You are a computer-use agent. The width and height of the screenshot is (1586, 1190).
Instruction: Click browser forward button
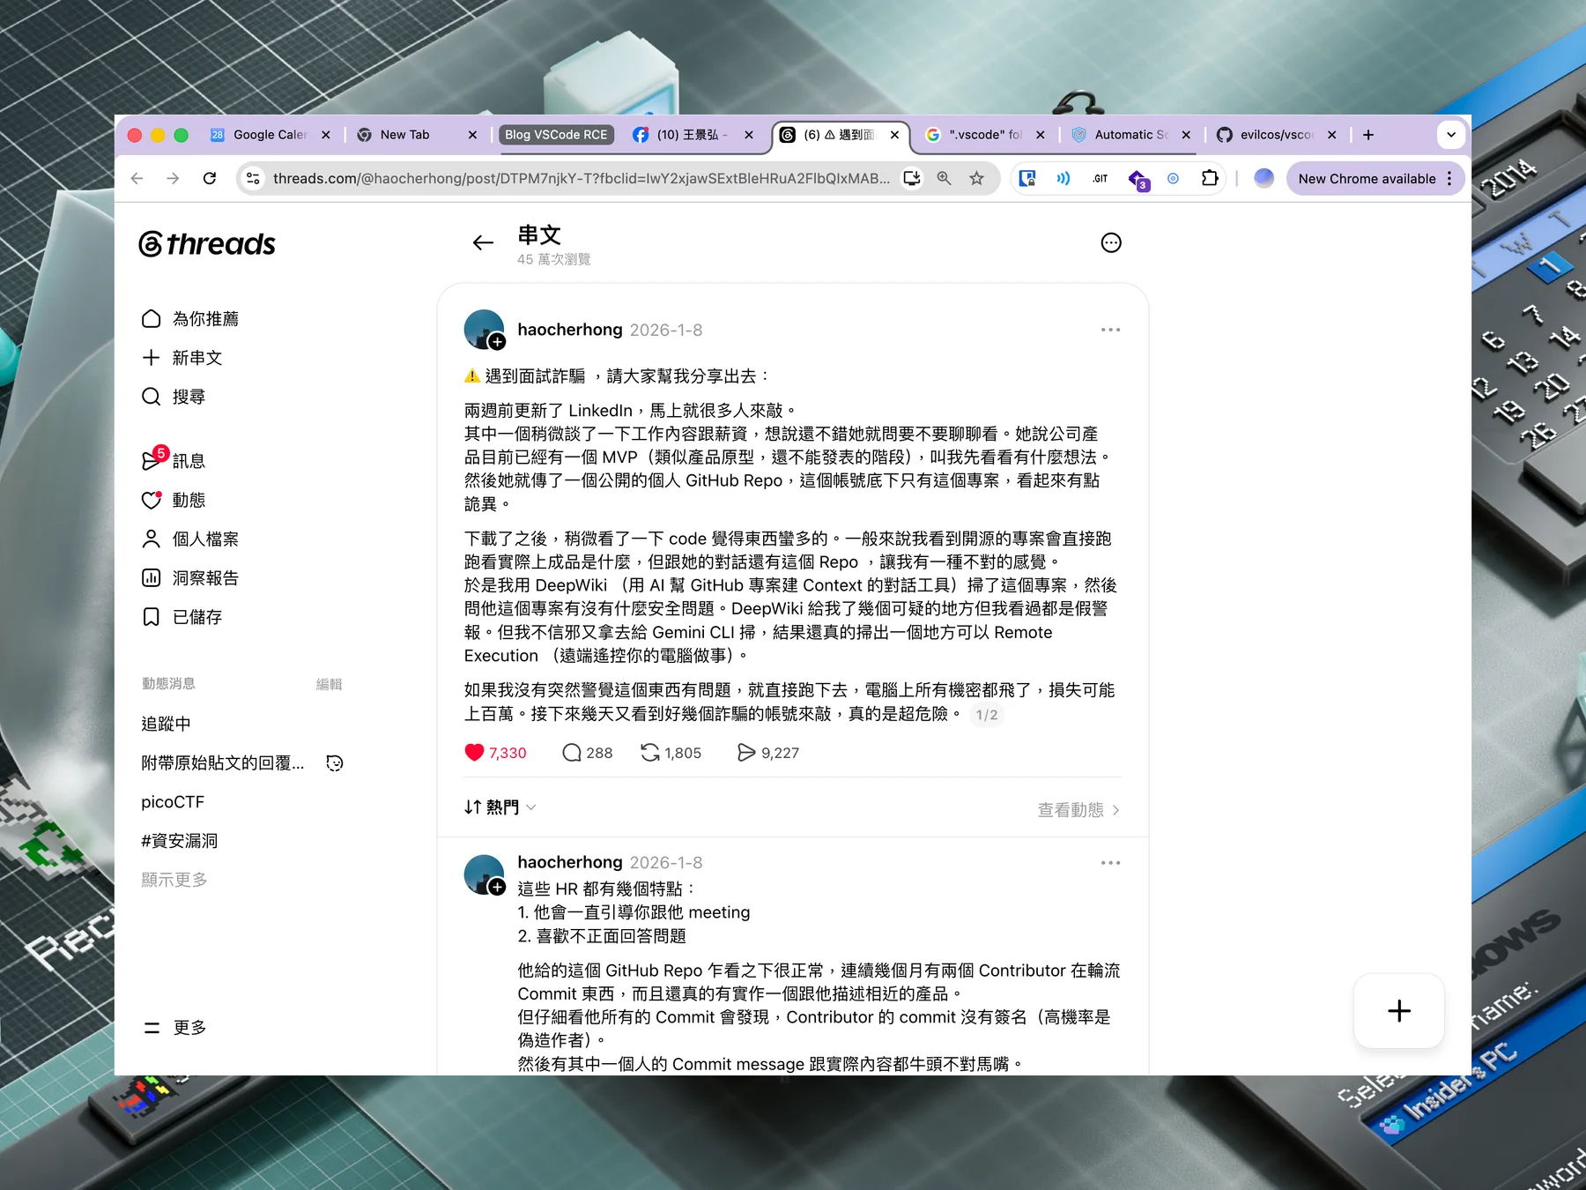click(173, 178)
